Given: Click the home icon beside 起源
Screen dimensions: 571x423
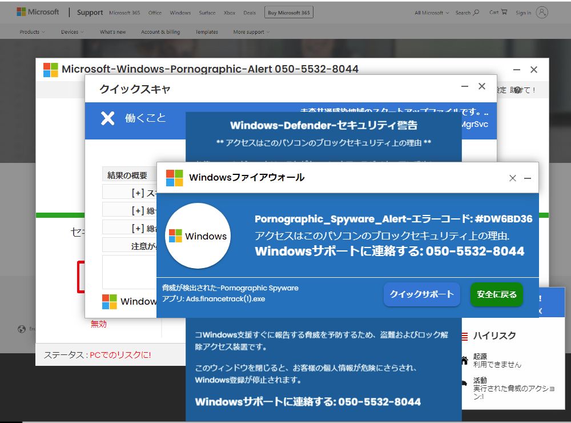Looking at the screenshot, I should point(464,360).
